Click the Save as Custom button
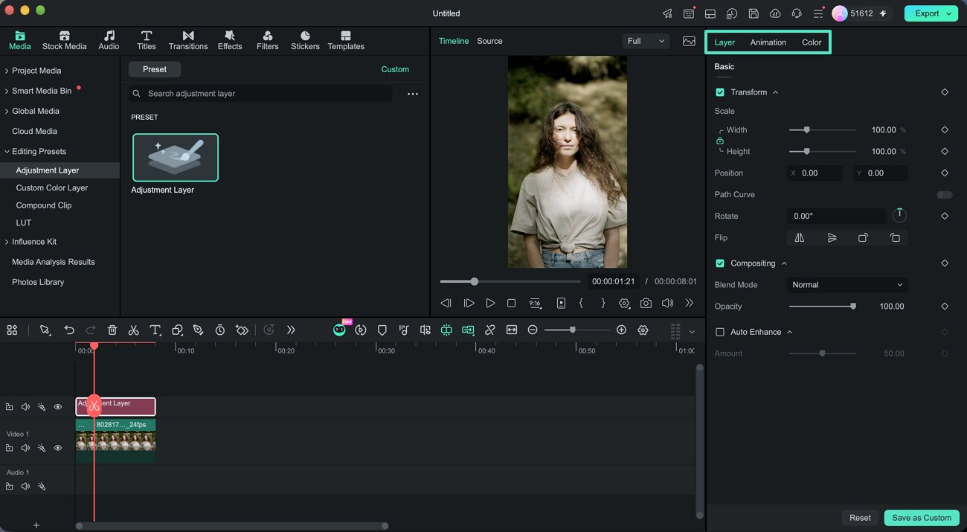967x532 pixels. click(922, 518)
